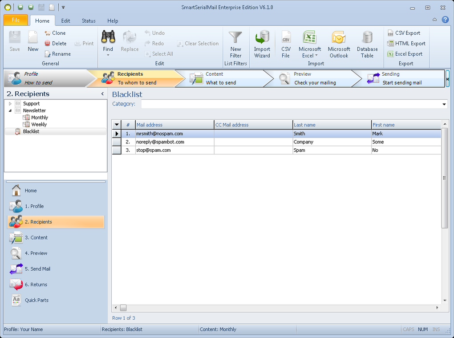This screenshot has width=454, height=338.
Task: Click the horizontal scrollbar thumb
Action: [123, 308]
